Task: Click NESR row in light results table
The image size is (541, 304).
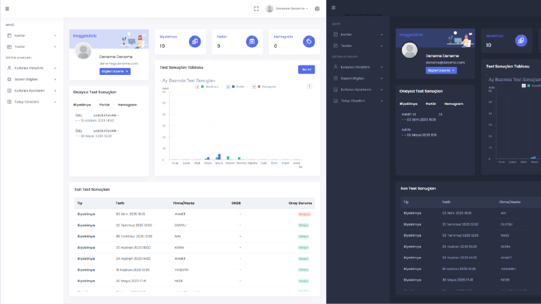Action: (x=194, y=281)
